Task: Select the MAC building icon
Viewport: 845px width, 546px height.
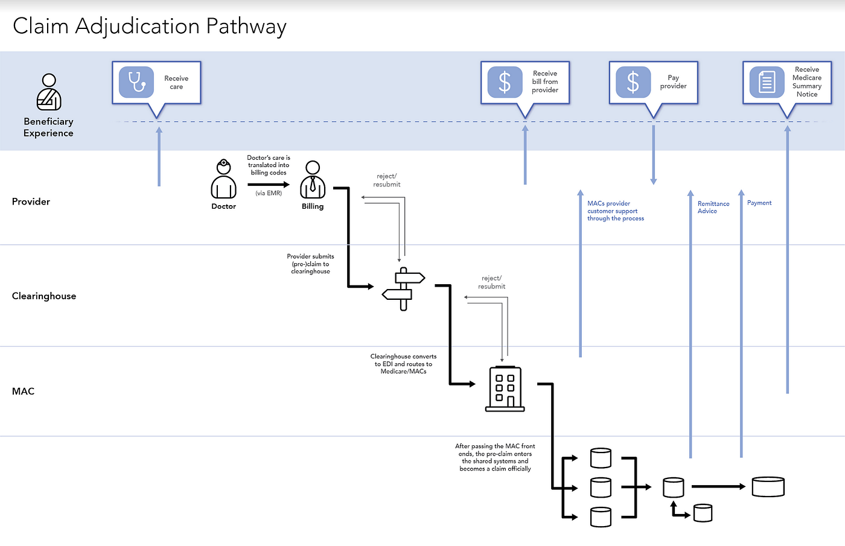Action: (505, 389)
